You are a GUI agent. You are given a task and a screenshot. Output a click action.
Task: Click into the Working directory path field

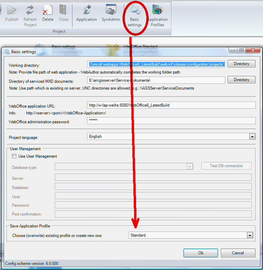(x=156, y=64)
